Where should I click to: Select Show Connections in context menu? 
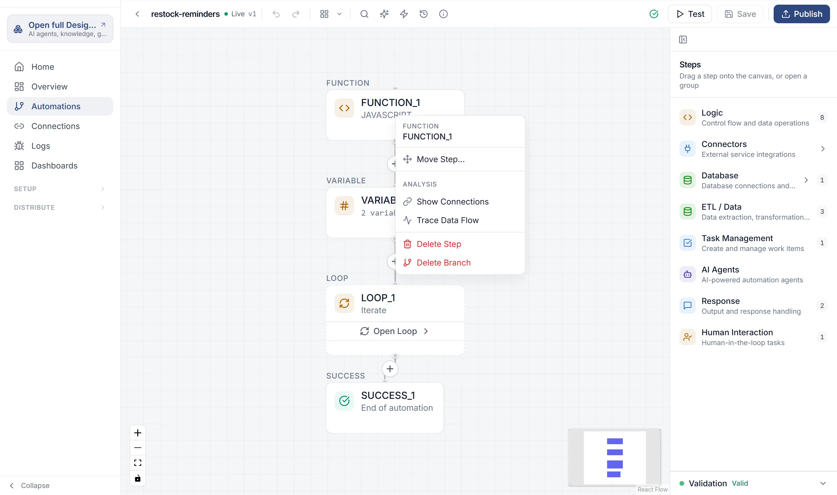click(460, 202)
